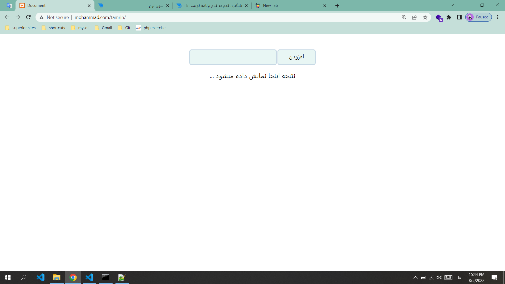
Task: Open the Windows Start menu
Action: (8, 277)
